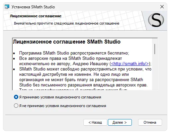Click the heading 'Лицензионное соглашение SMath Studio'
Viewport: 170px width, 133px height.
[67, 42]
